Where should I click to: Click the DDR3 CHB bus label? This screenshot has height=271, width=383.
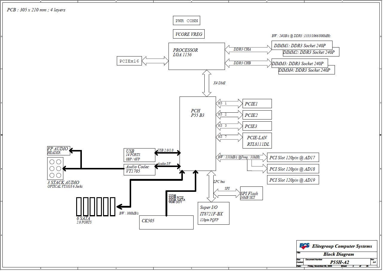pyautogui.click(x=242, y=63)
